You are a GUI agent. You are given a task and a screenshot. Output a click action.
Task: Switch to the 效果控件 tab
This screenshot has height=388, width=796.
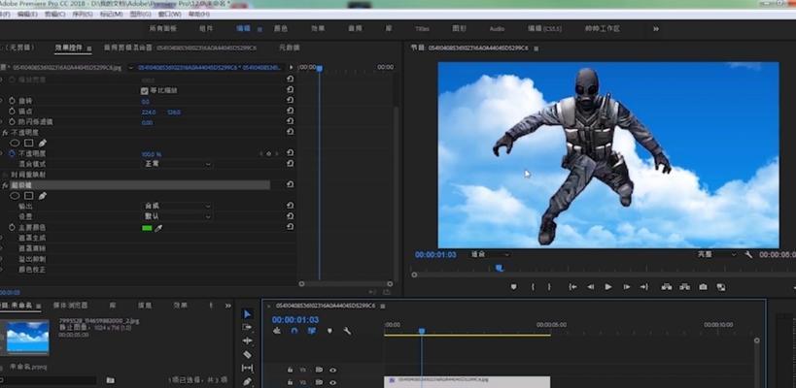tap(69, 48)
